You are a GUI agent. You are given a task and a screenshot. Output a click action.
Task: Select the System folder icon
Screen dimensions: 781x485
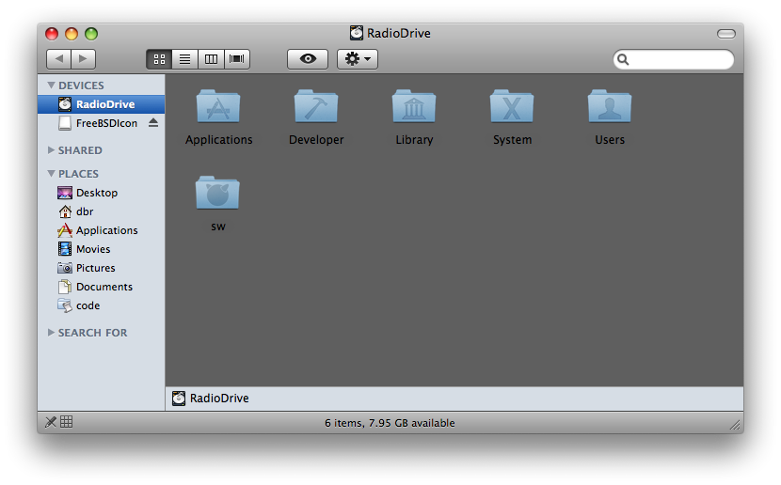pyautogui.click(x=512, y=106)
